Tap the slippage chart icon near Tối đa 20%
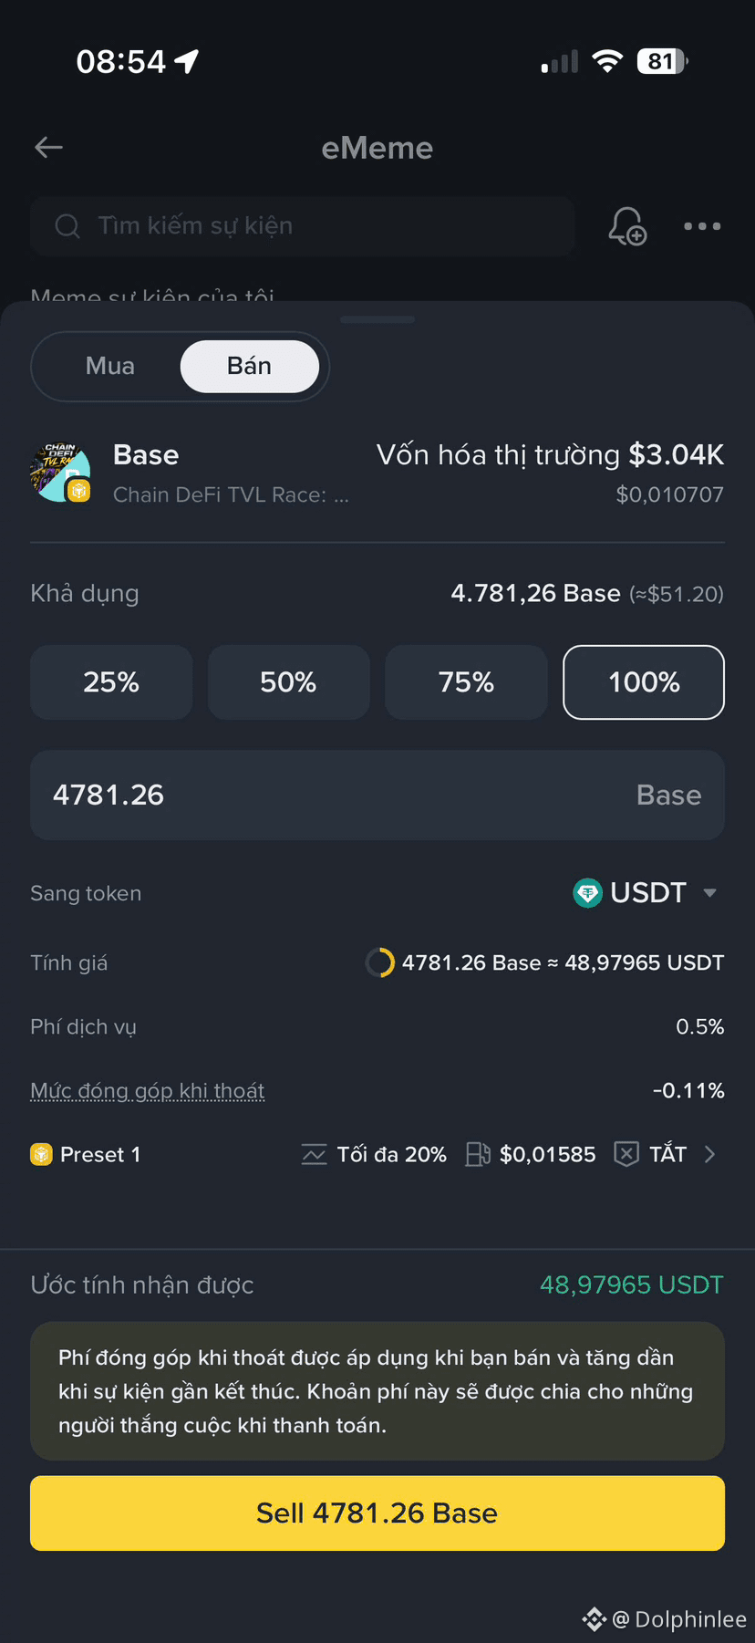755x1643 pixels. (314, 1155)
